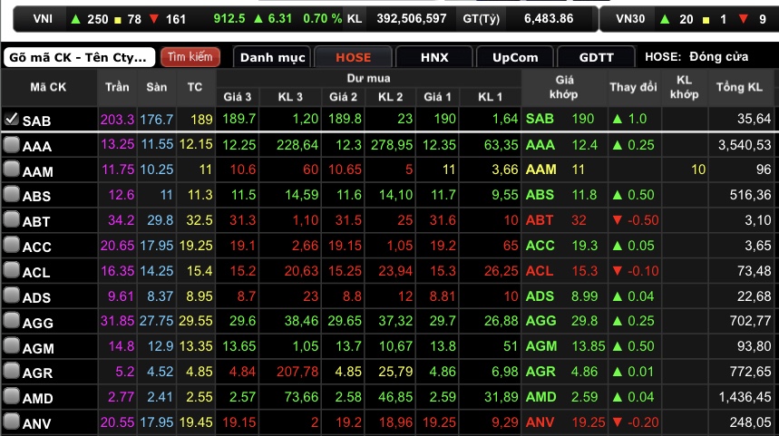The height and width of the screenshot is (436, 779).
Task: Click the VN30 yellow square icon
Action: (x=706, y=20)
